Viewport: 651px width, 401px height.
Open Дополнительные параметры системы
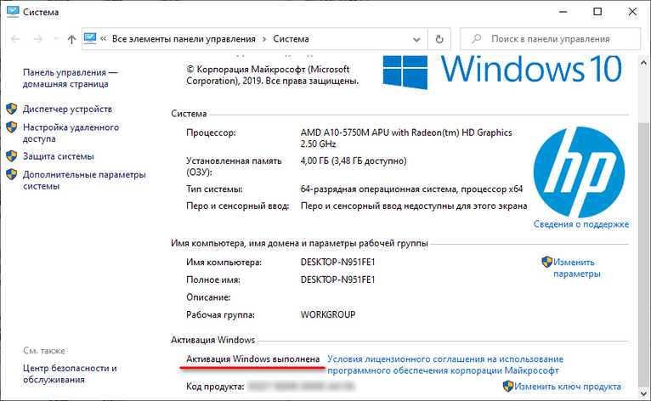[x=84, y=180]
